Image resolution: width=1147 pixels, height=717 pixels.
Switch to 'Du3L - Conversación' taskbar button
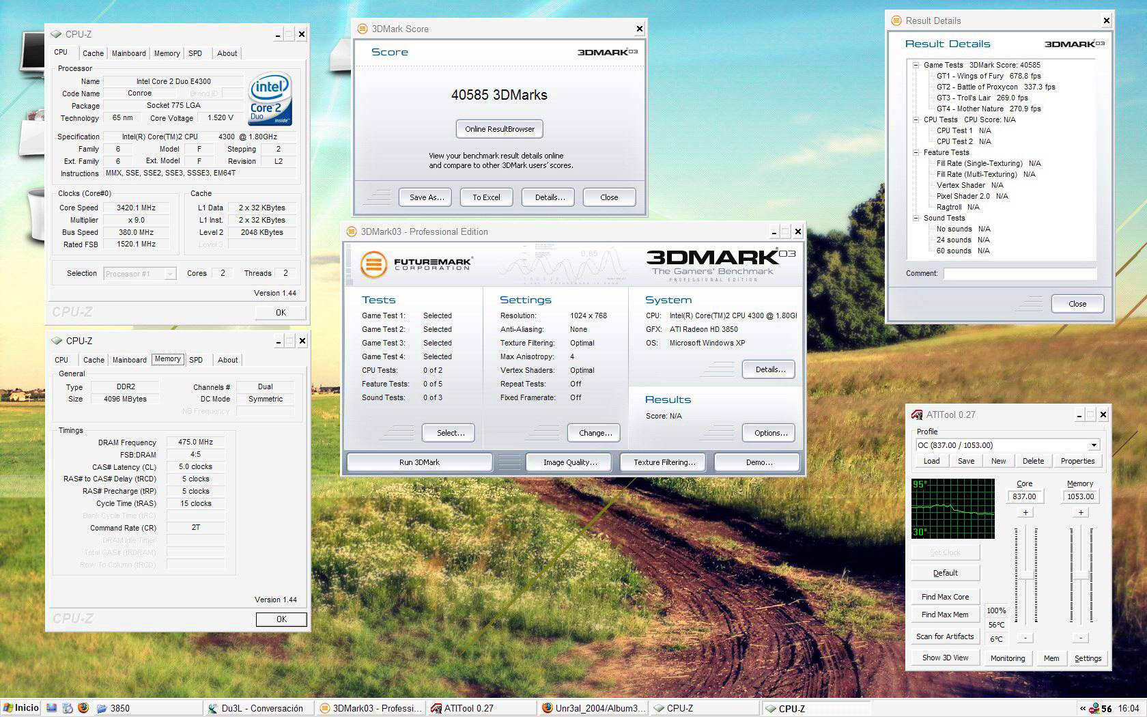[258, 708]
